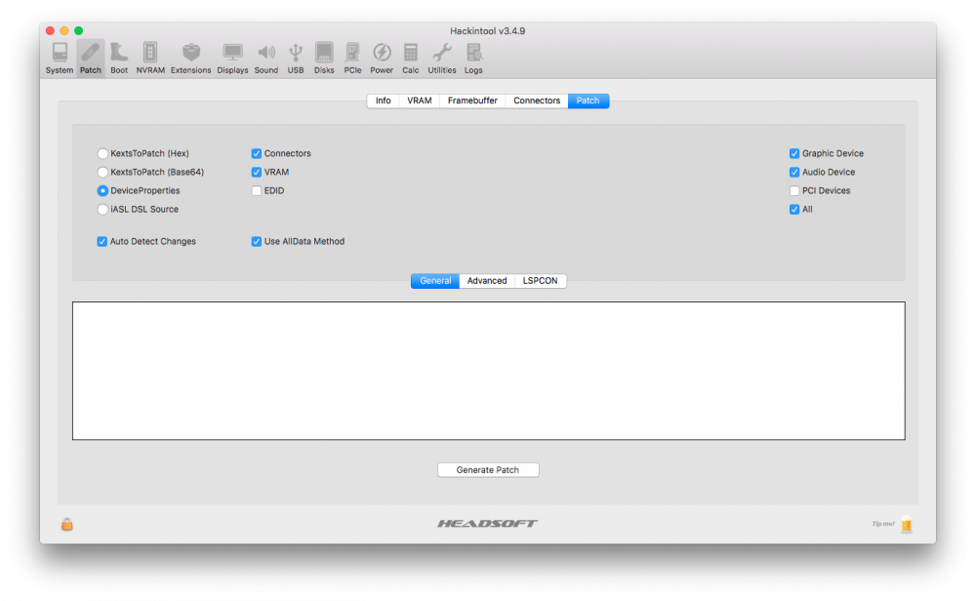
Task: Open the Logs toolbar section
Action: 473,59
